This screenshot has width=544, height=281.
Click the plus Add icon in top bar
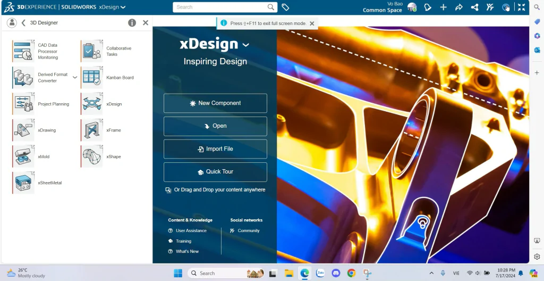pos(443,7)
